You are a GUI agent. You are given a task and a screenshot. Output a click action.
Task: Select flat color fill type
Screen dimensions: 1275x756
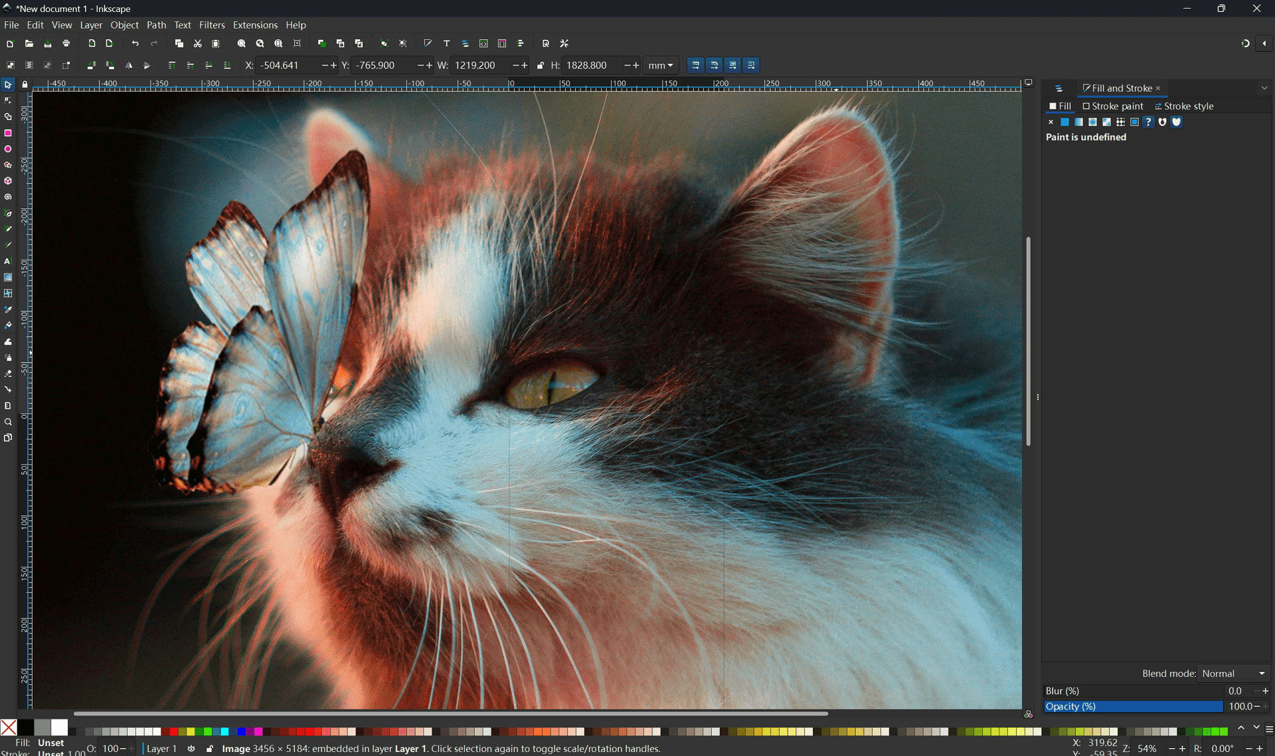[x=1064, y=122]
